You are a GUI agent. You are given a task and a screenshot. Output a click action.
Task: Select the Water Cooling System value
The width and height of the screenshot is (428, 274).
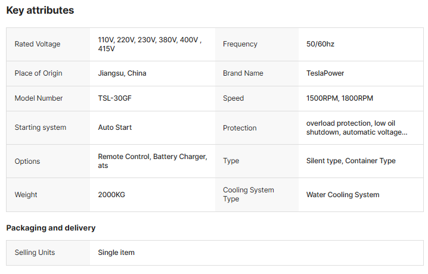343,195
